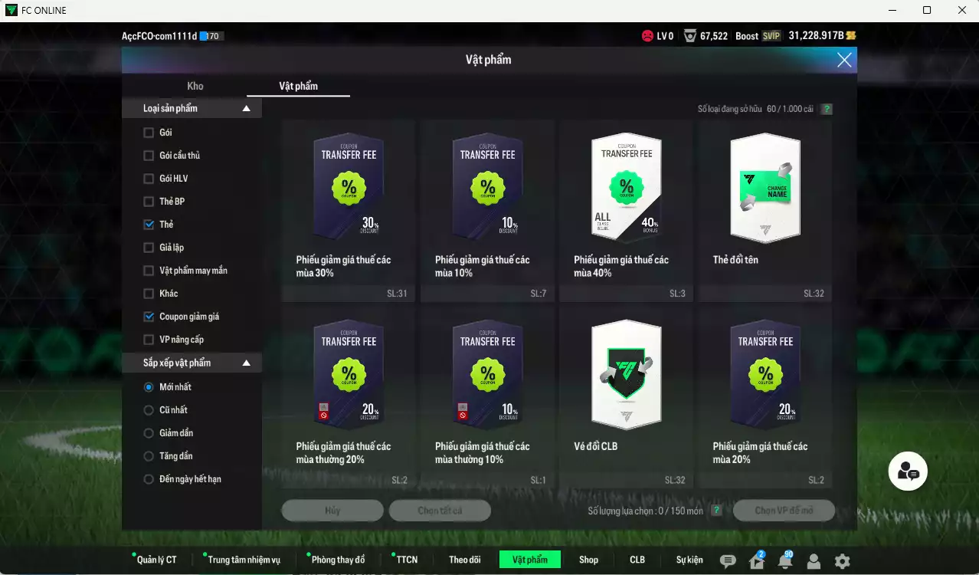Uncheck the Coupon giảm giá filter
This screenshot has width=979, height=575.
[x=147, y=316]
